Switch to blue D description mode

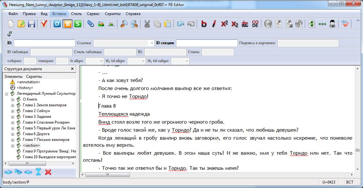(x=57, y=24)
